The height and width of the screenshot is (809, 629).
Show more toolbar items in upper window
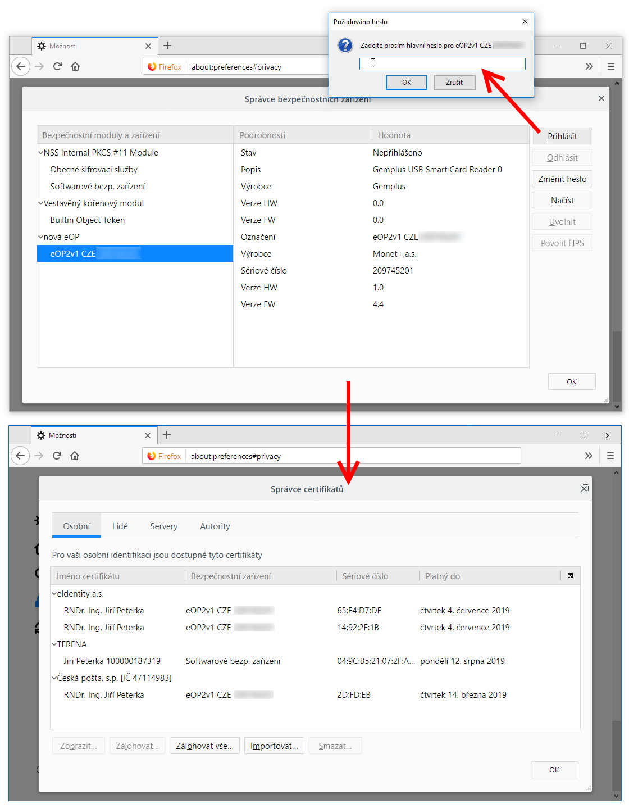pyautogui.click(x=589, y=66)
